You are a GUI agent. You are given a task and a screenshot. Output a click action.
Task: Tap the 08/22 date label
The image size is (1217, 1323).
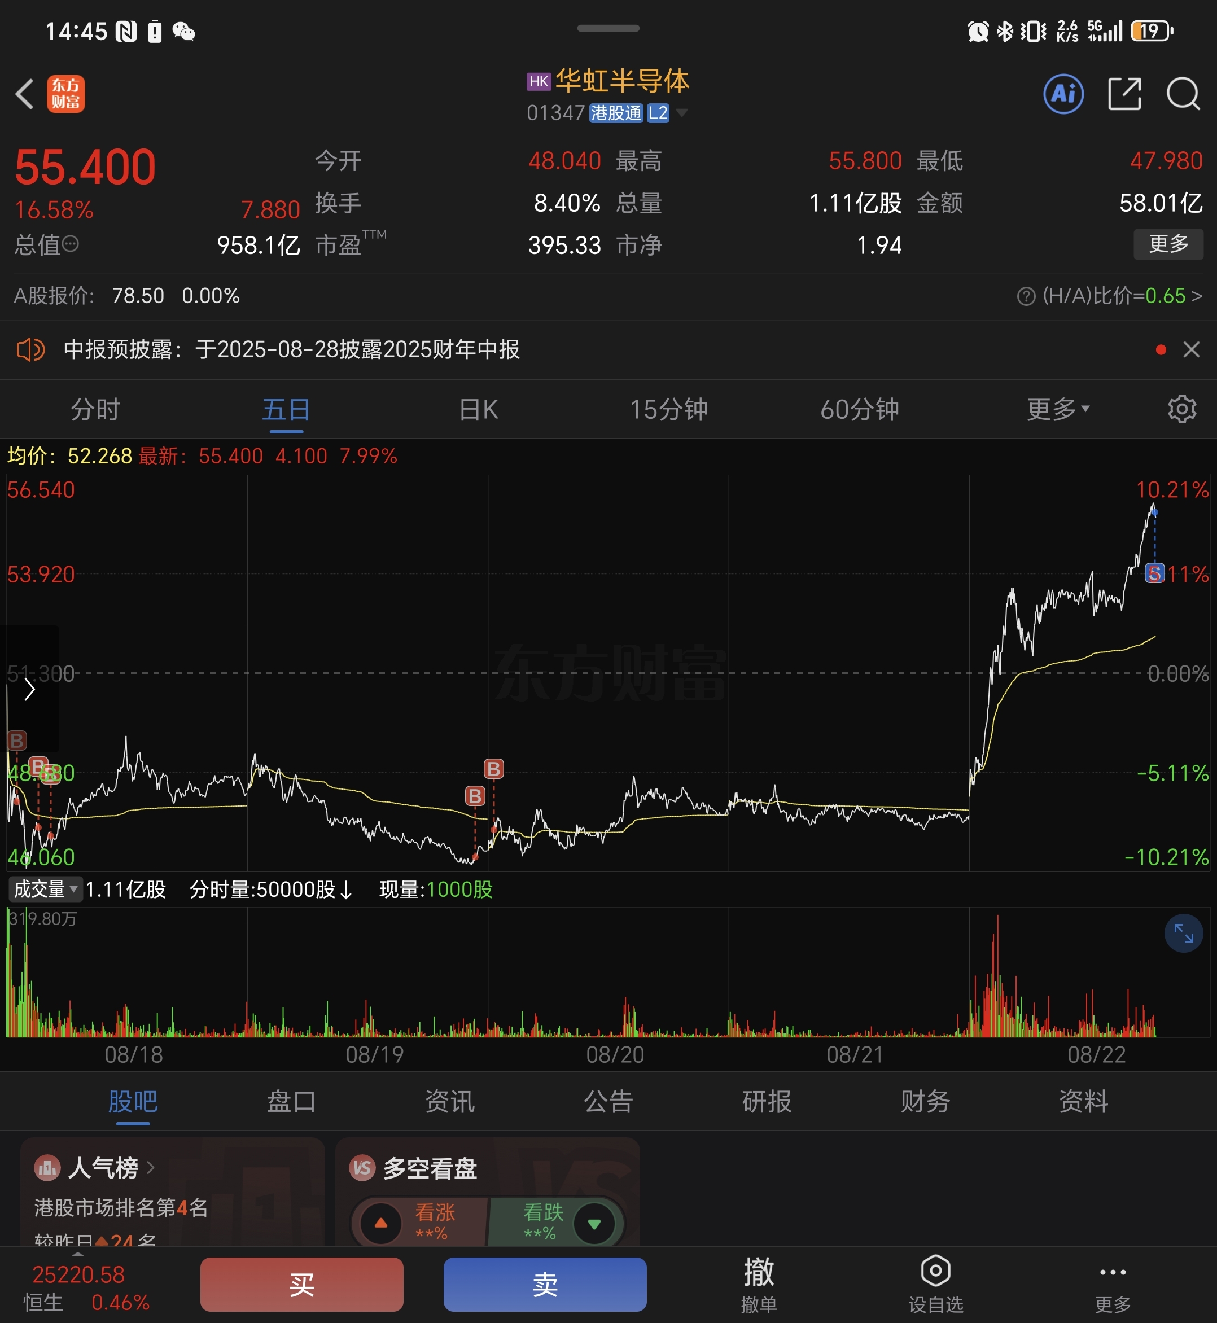(1096, 1054)
